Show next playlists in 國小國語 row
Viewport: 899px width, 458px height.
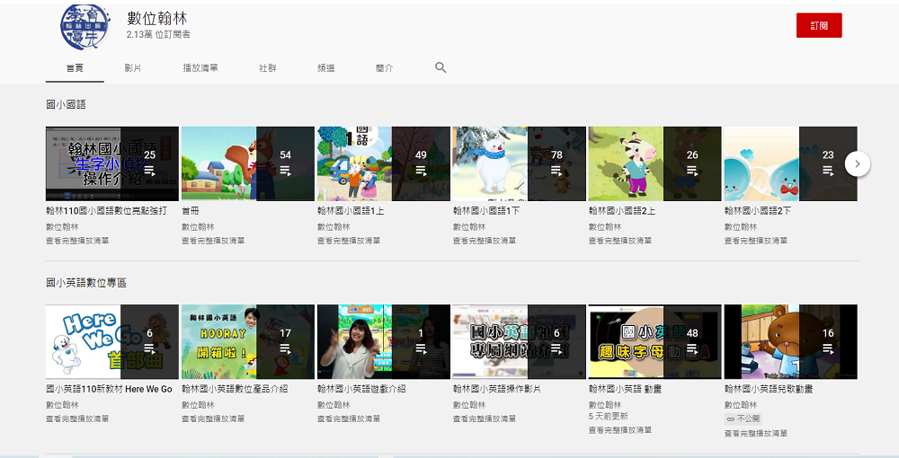point(857,163)
